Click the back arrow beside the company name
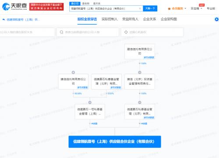The image size is (219, 158). pyautogui.click(x=4, y=19)
